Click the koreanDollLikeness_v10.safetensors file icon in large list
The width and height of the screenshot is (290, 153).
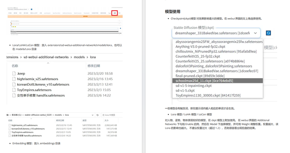(x=14, y=85)
